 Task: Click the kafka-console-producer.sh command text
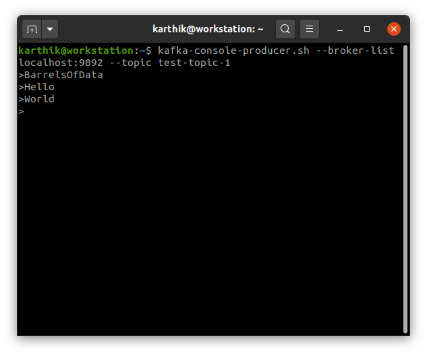pyautogui.click(x=233, y=51)
